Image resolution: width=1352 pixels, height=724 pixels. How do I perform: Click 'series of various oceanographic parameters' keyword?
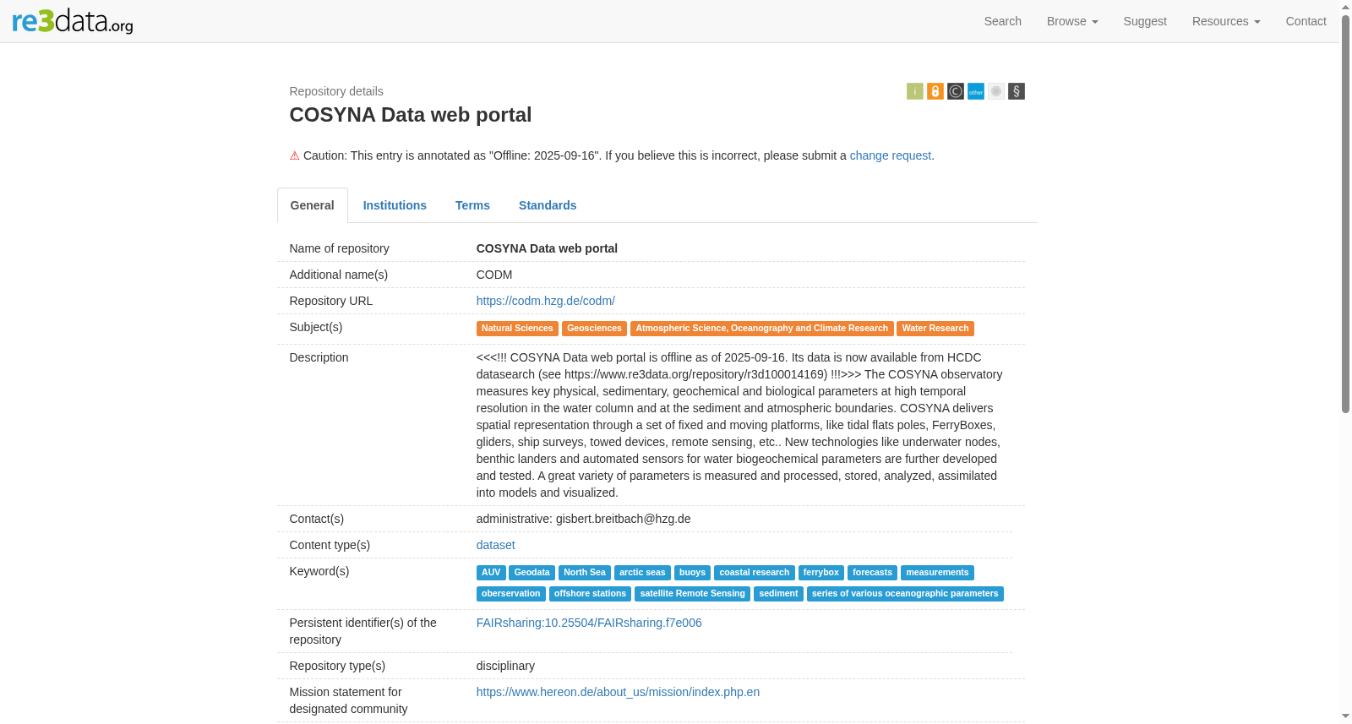pyautogui.click(x=905, y=594)
